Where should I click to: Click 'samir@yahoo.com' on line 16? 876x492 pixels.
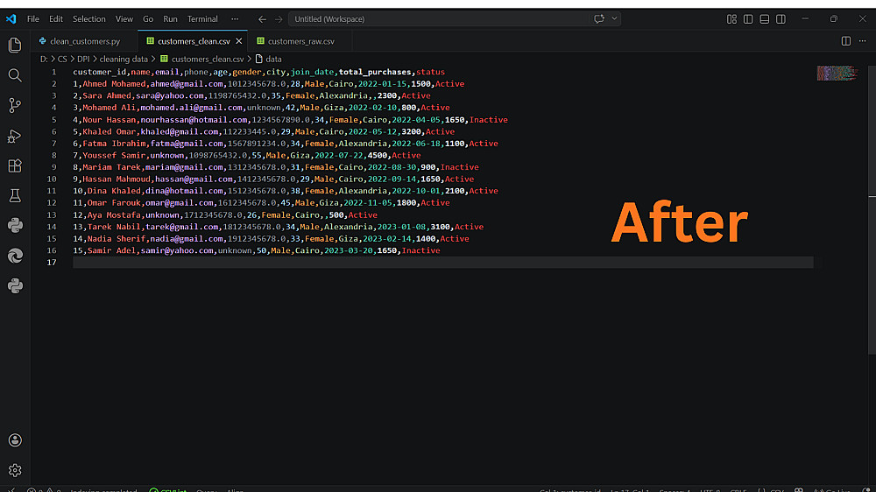[177, 250]
